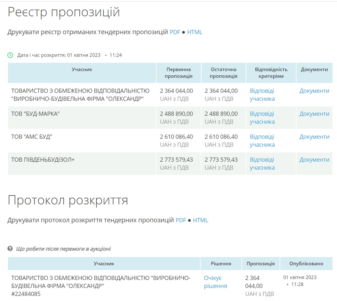Click the 'Первинна пропозиція' column header
Image resolution: width=337 pixels, height=301 pixels.
tap(179, 73)
